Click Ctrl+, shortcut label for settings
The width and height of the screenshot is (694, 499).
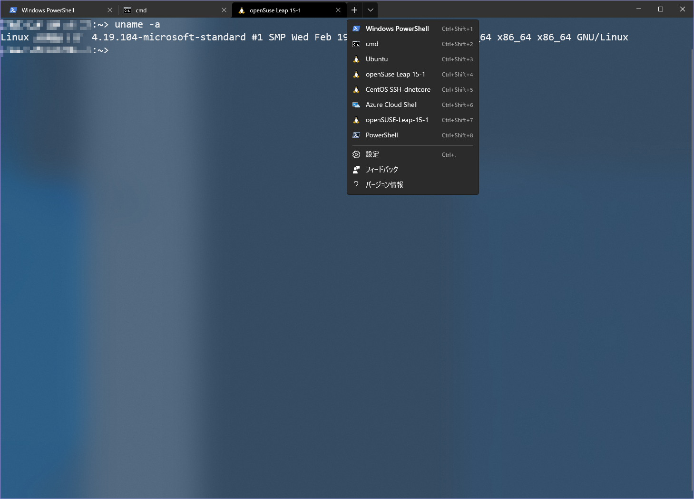[449, 155]
